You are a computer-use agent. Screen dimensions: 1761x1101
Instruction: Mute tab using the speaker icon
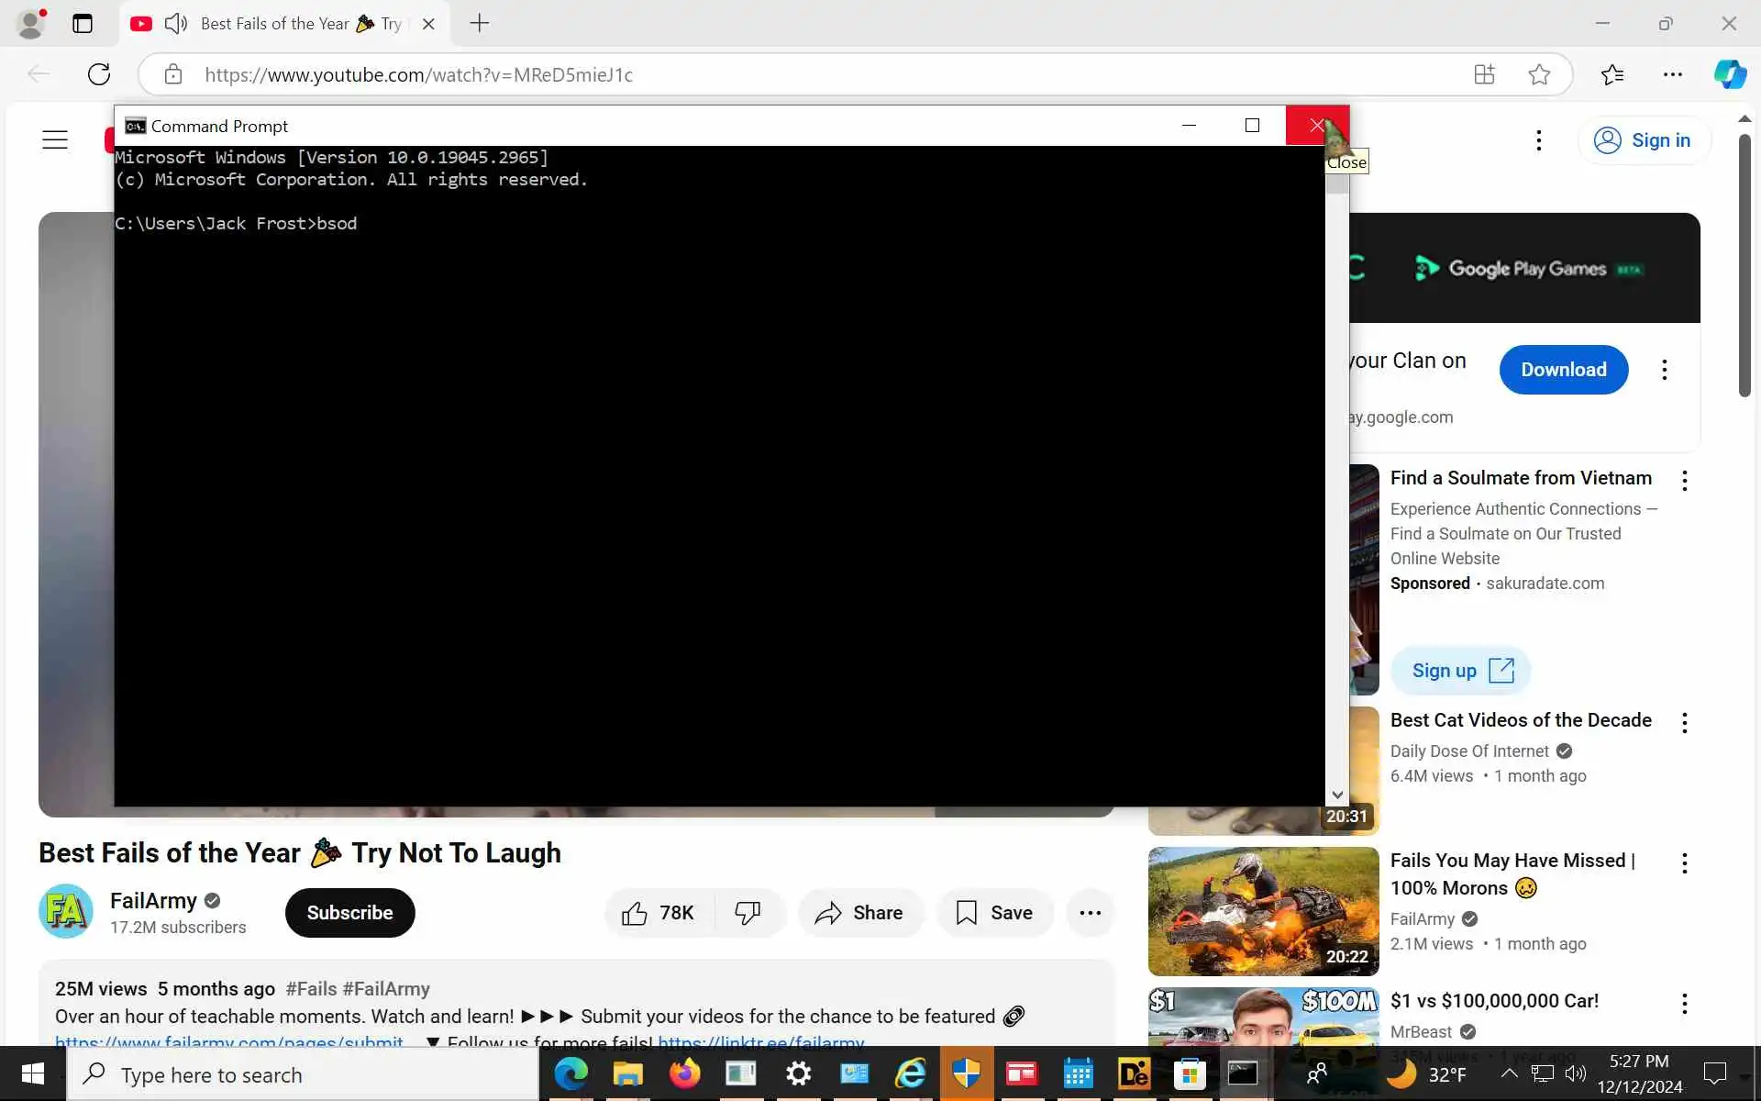tap(175, 24)
